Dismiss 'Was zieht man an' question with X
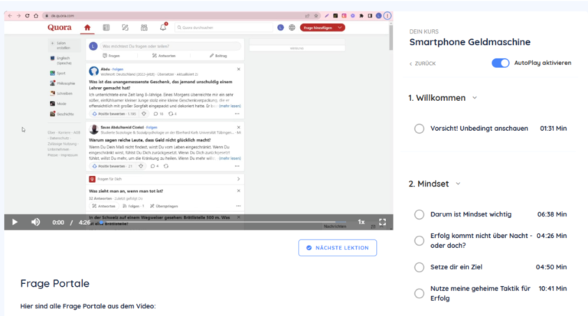This screenshot has height=316, width=588. tap(239, 191)
